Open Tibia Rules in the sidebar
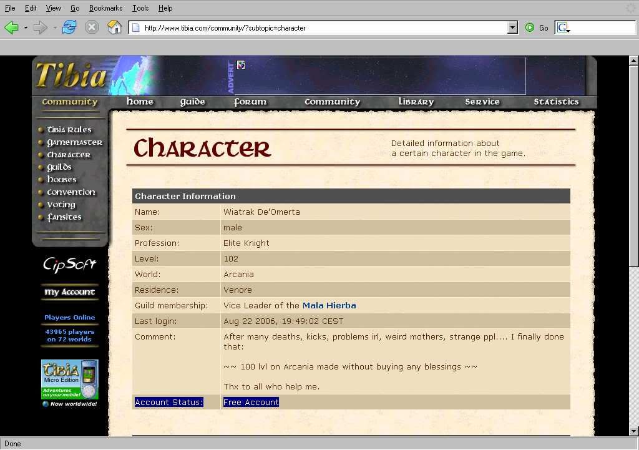Image resolution: width=639 pixels, height=450 pixels. tap(69, 130)
